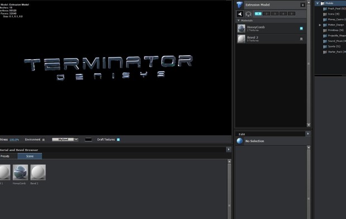The height and width of the screenshot is (219, 346).
Task: Click the 'Model: Extrusion Model' viewport info text
Action: tap(15, 4)
